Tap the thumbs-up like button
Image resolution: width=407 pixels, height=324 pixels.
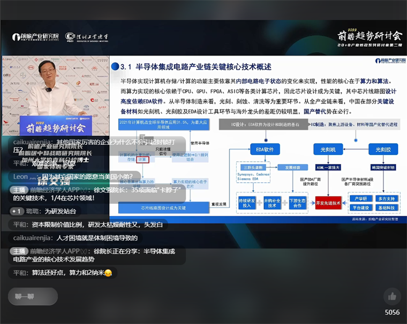[x=392, y=296]
